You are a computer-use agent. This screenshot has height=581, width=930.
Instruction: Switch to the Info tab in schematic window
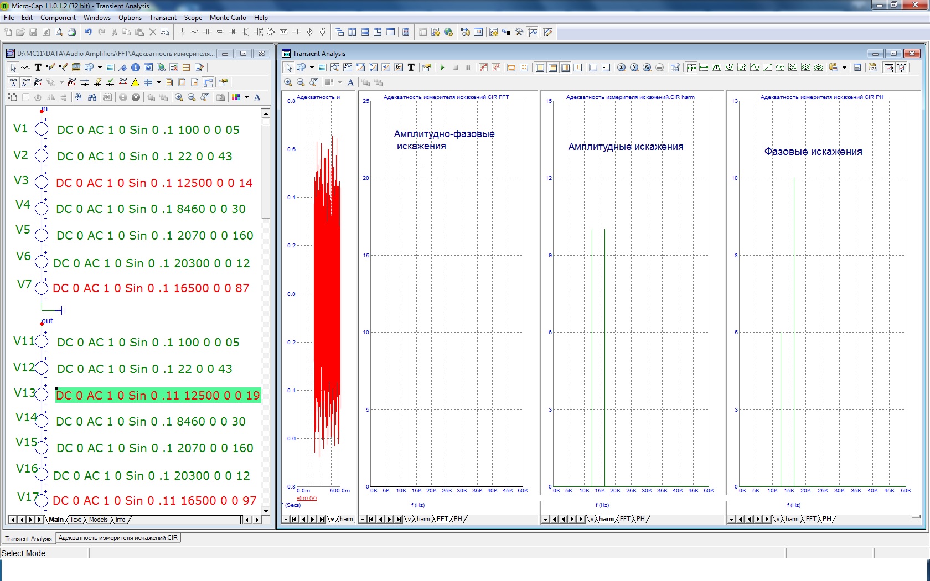120,520
